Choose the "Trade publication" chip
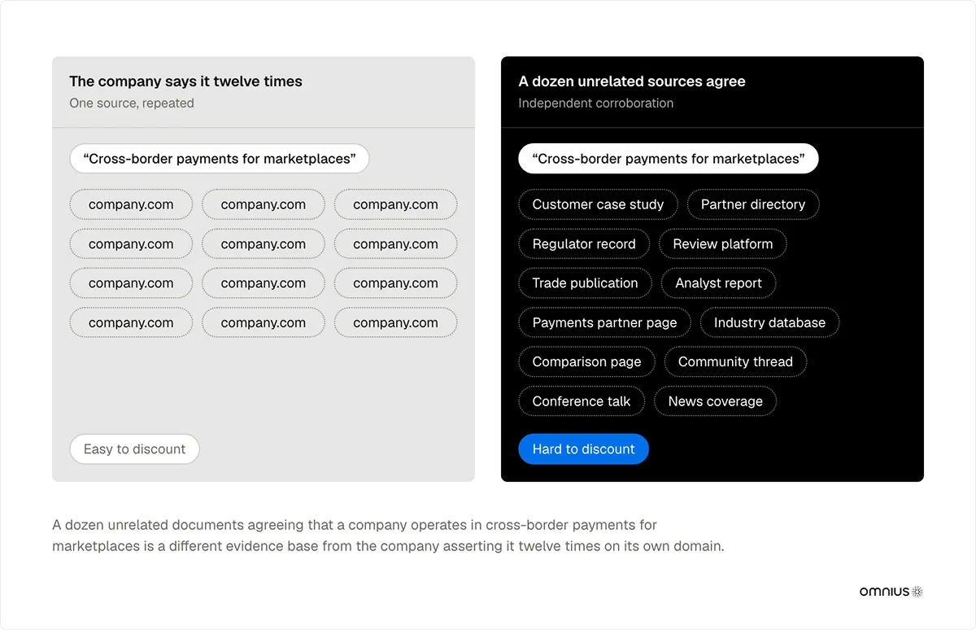The image size is (976, 630). [x=585, y=283]
